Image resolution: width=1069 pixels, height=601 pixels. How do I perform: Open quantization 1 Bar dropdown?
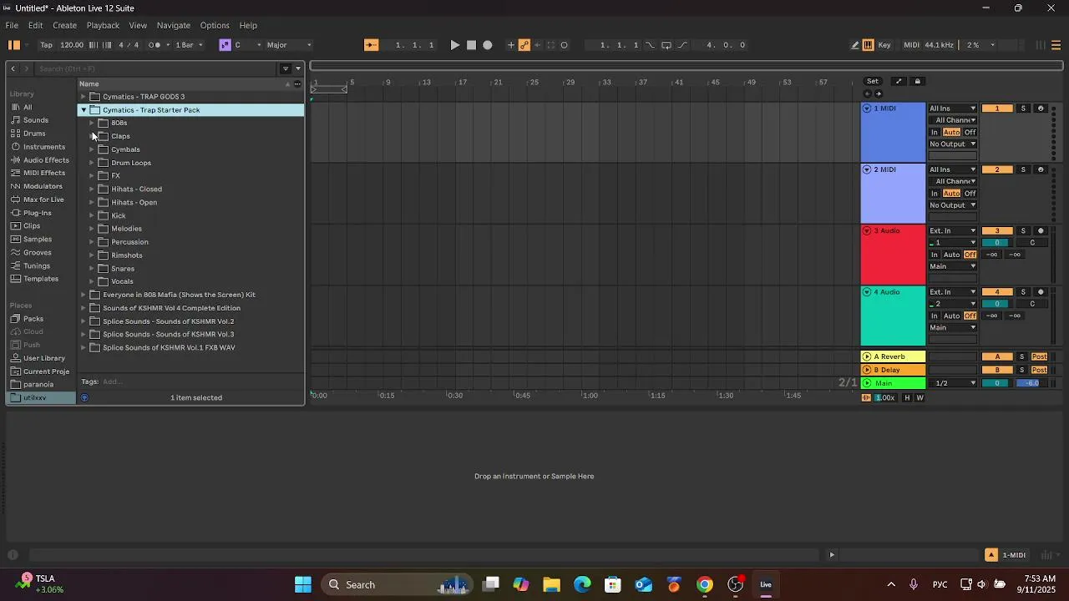189,45
